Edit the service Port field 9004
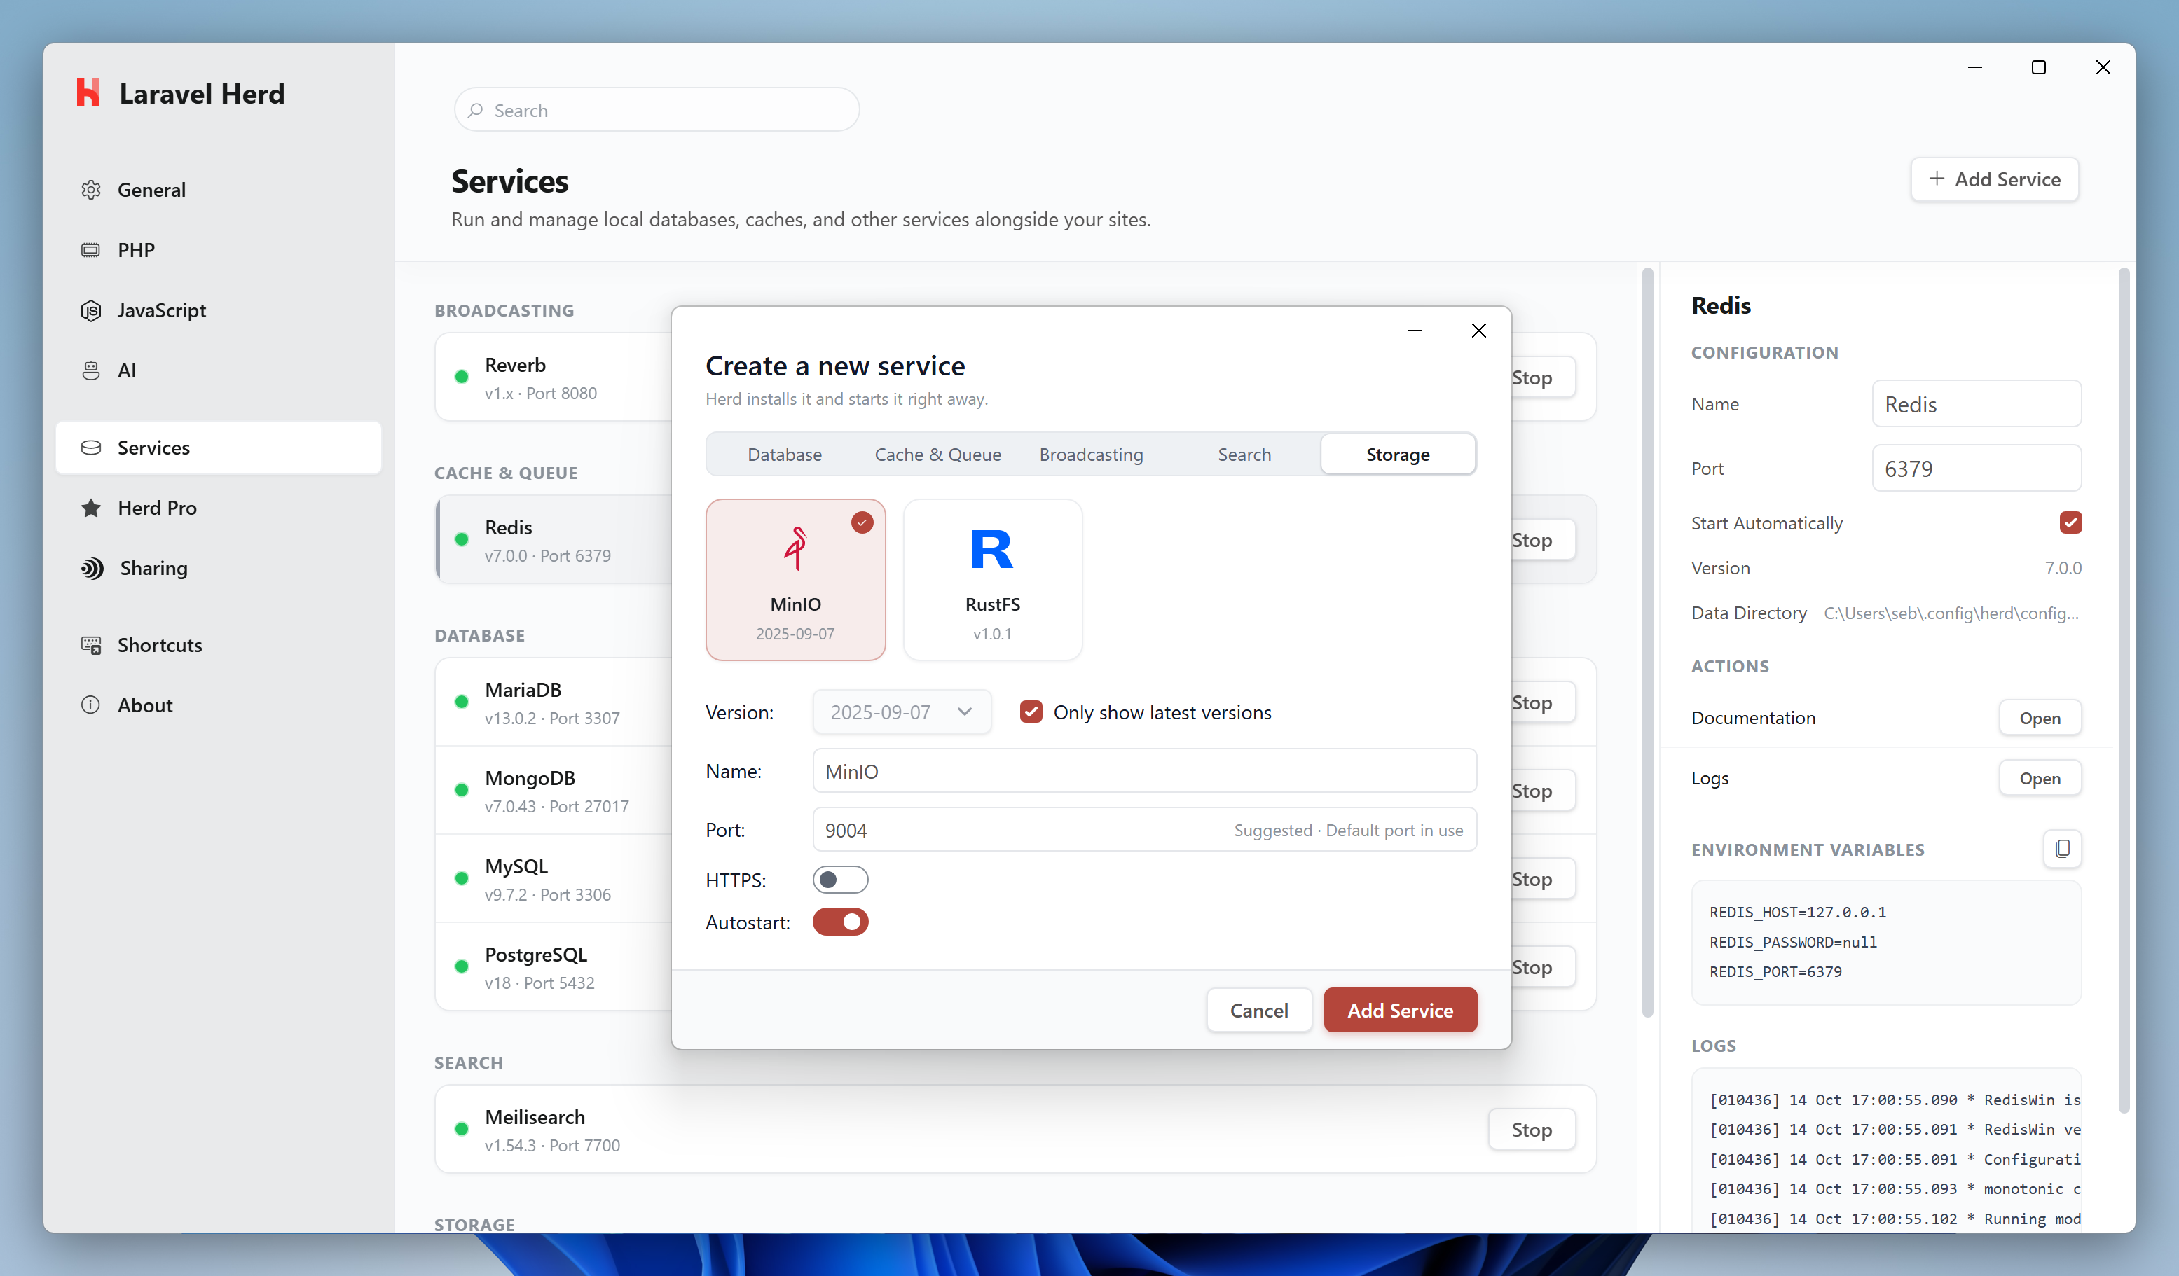The width and height of the screenshot is (2179, 1276). coord(1144,829)
